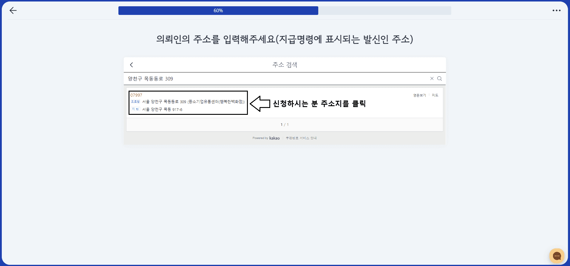This screenshot has width=570, height=266.
Task: Clear the address search text with X
Action: pos(432,78)
